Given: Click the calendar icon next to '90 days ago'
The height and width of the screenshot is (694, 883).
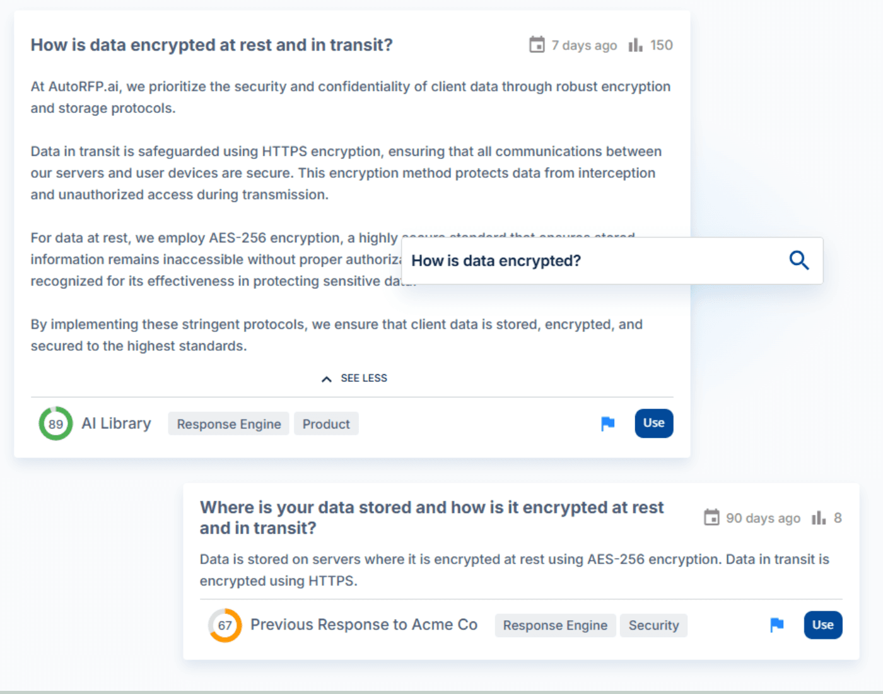Looking at the screenshot, I should (711, 517).
